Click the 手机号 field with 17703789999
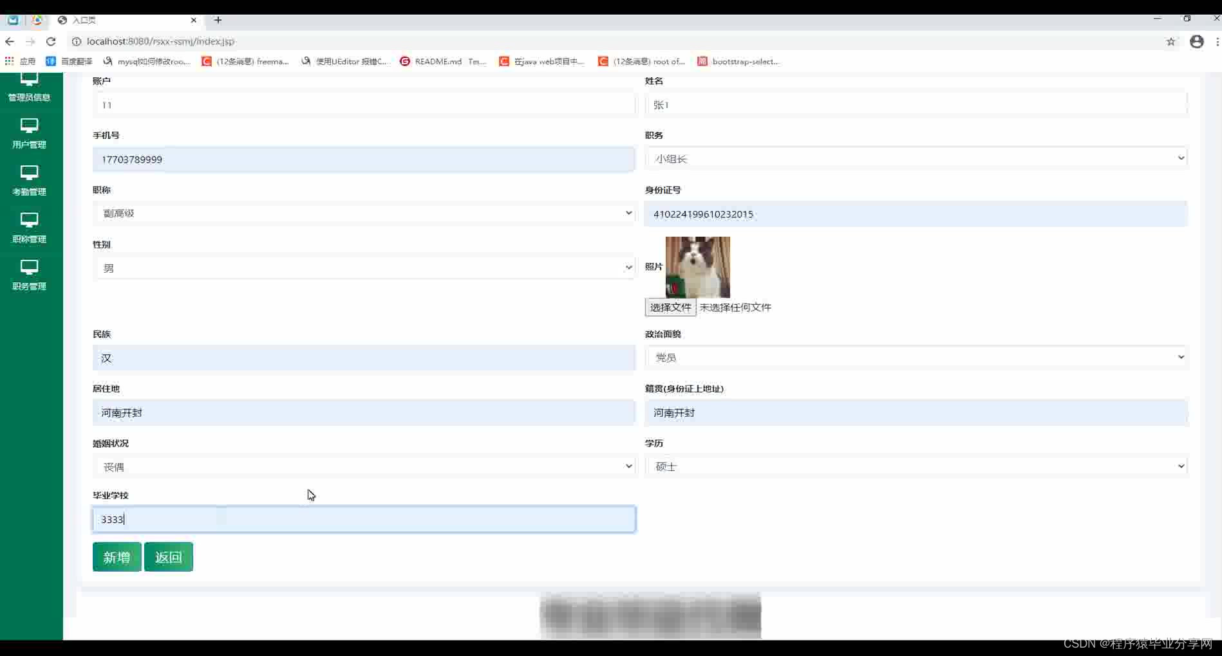 (x=364, y=159)
